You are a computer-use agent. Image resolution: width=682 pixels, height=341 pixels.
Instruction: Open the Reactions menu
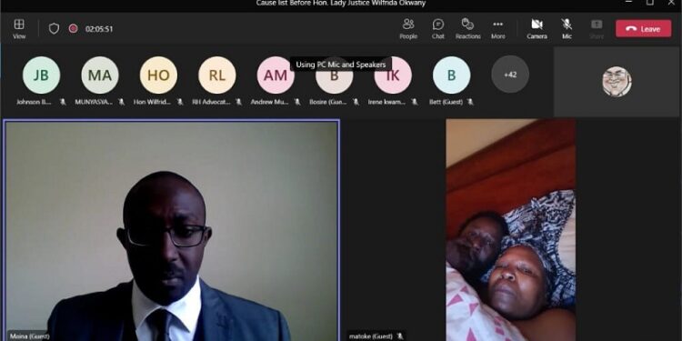click(x=468, y=29)
